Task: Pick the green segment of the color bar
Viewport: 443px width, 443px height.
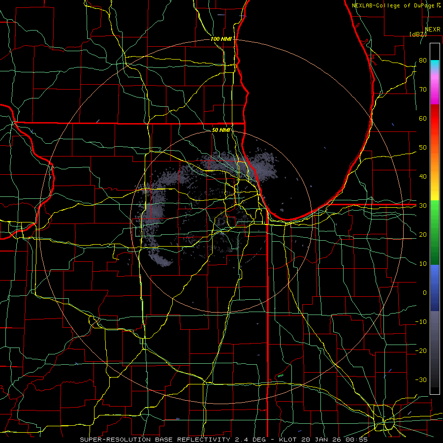Action: [435, 232]
